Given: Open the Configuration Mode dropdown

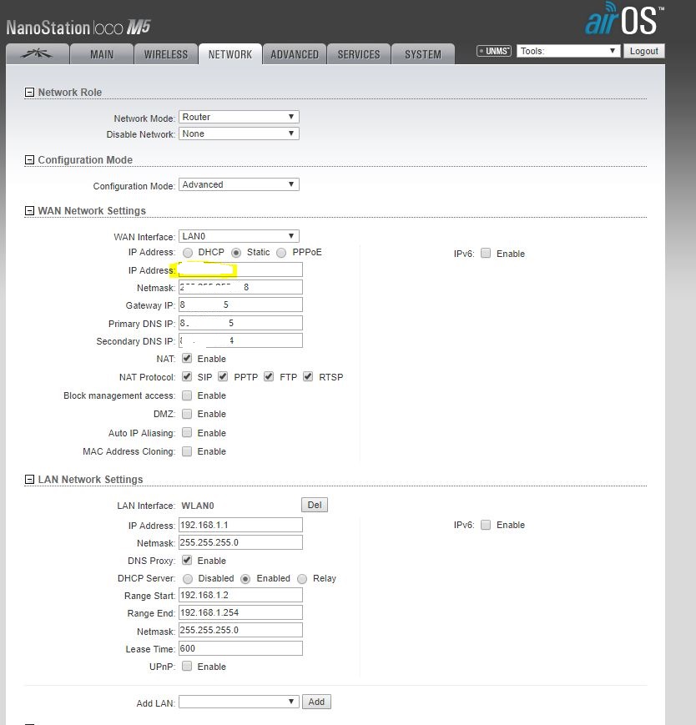Looking at the screenshot, I should [x=239, y=184].
